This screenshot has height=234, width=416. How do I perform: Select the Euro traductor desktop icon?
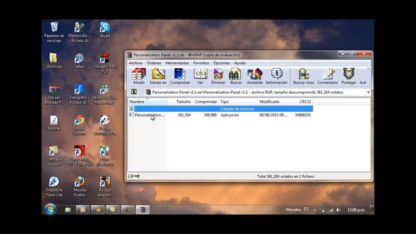pyautogui.click(x=105, y=156)
